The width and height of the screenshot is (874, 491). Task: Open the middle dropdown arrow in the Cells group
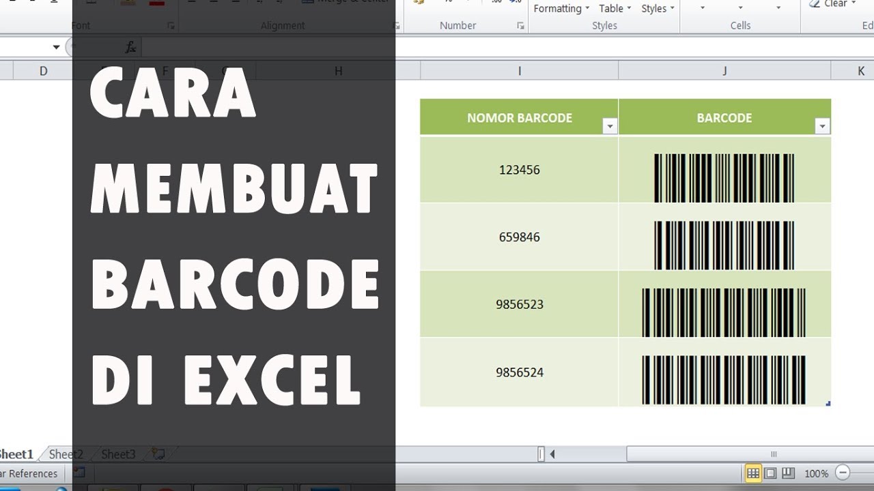point(740,8)
